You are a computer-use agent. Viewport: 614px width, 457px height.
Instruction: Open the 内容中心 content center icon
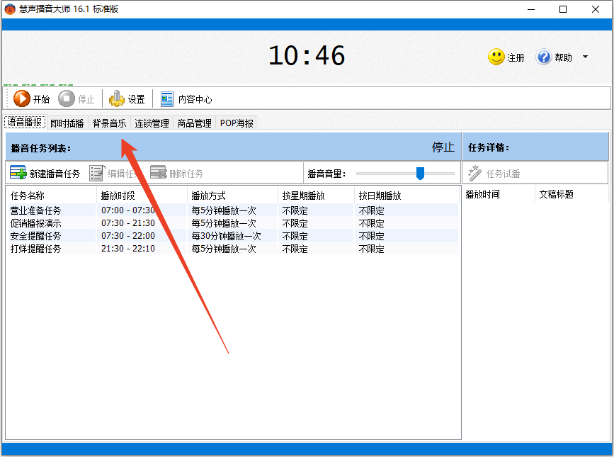(x=167, y=98)
